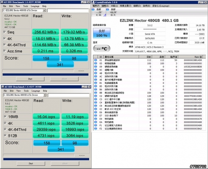Toggle 4K-64Thrd checkbox in lower AS SSD window
Image resolution: width=208 pixels, height=169 pixels.
pyautogui.click(x=5, y=129)
